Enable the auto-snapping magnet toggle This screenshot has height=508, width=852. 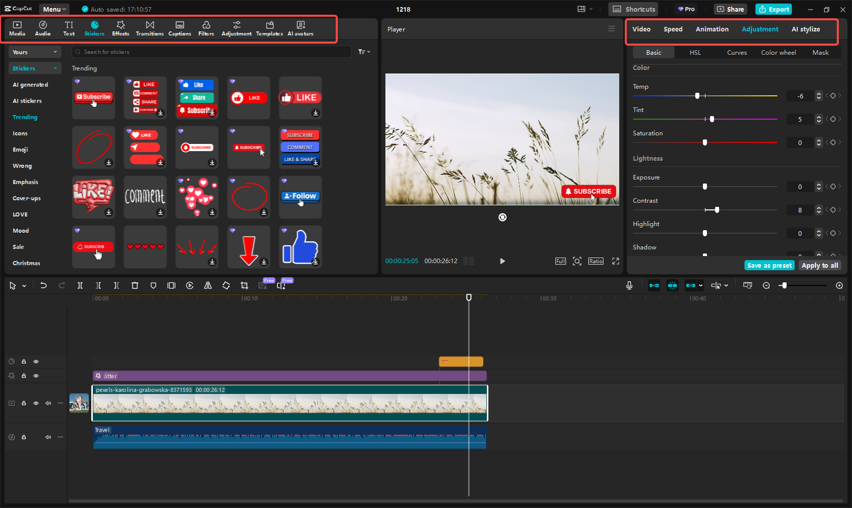pos(672,285)
